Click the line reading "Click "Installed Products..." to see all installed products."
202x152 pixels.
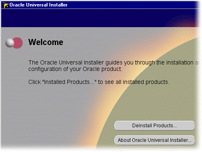[99, 82]
